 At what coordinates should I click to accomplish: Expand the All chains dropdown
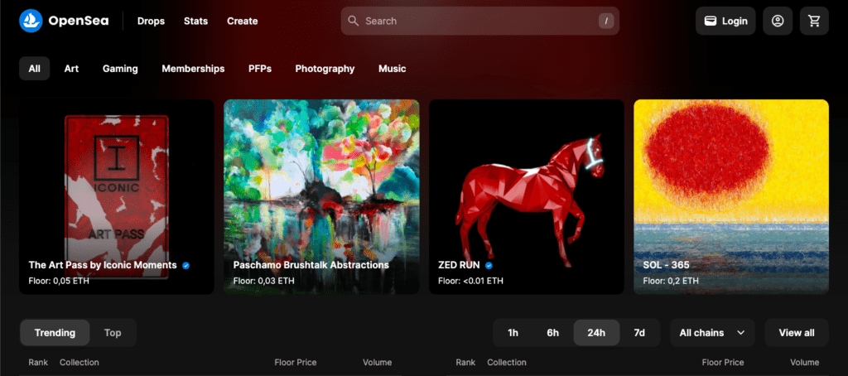click(712, 333)
